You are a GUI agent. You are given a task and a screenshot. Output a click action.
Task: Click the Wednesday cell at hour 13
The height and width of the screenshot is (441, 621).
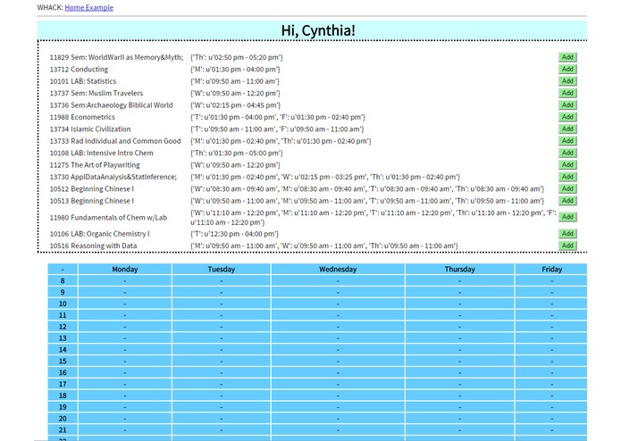(338, 338)
